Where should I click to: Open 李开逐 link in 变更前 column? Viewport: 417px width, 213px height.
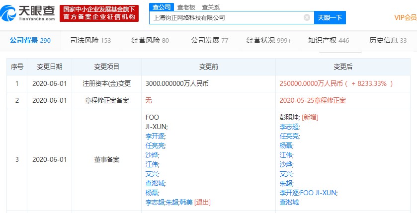point(155,137)
